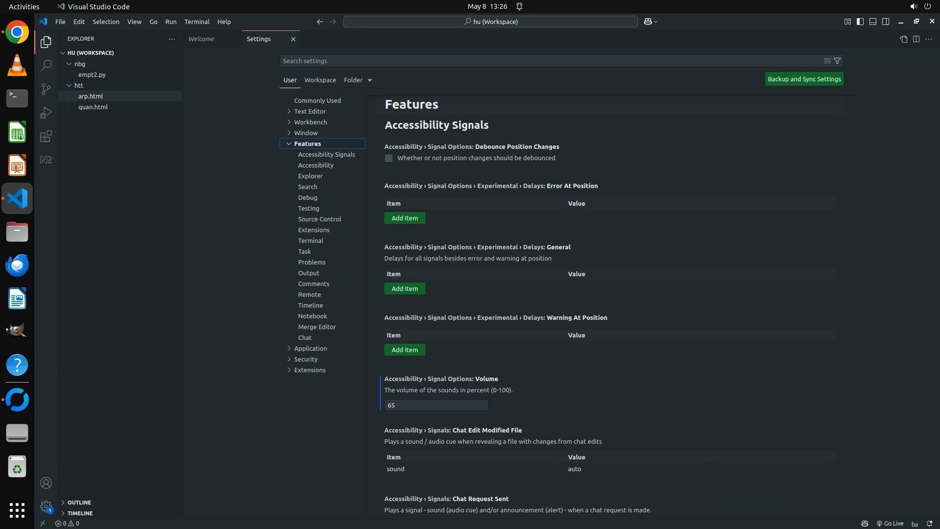This screenshot has width=940, height=529.
Task: Click Add Item under Delays: General
Action: [404, 289]
